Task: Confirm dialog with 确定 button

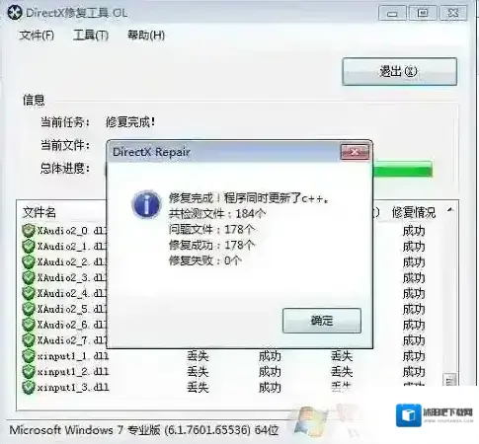Action: (322, 321)
